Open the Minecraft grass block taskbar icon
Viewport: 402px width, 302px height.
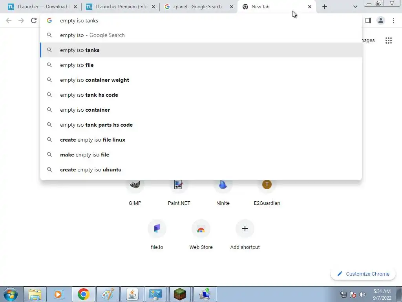point(180,294)
